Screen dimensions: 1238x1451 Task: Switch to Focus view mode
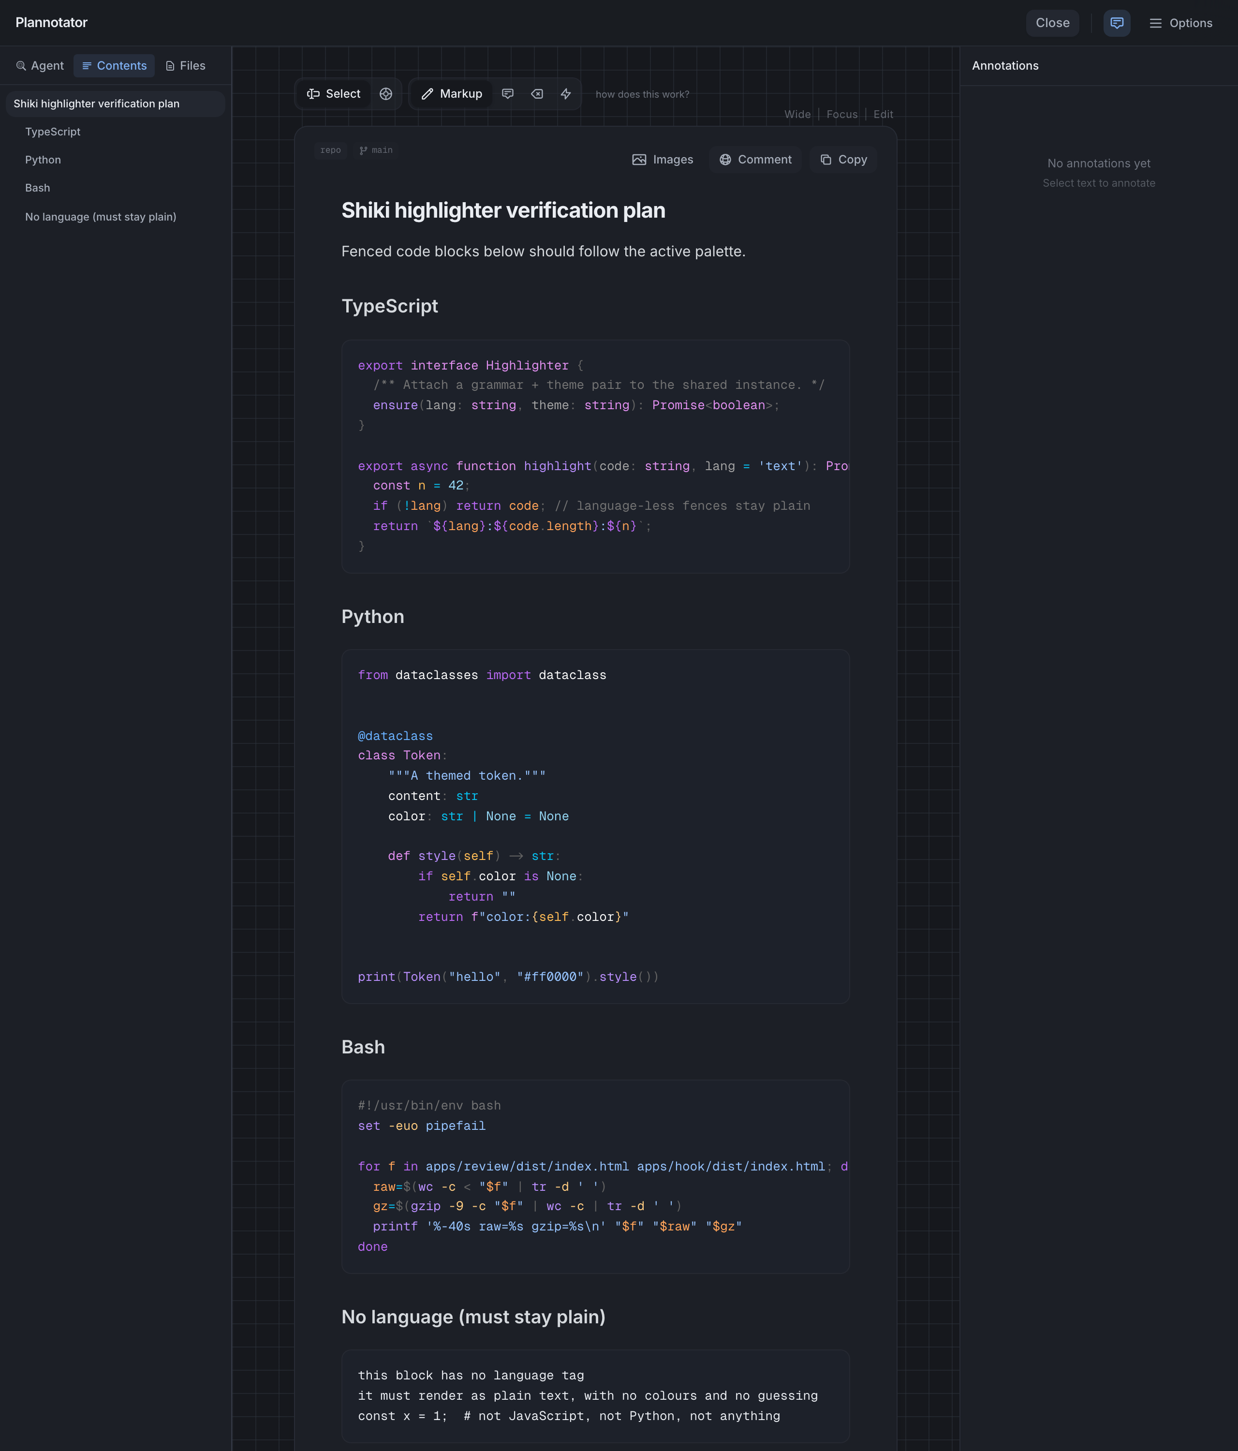coord(841,114)
